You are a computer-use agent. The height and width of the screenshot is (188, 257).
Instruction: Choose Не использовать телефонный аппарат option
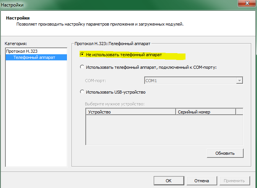coord(82,55)
